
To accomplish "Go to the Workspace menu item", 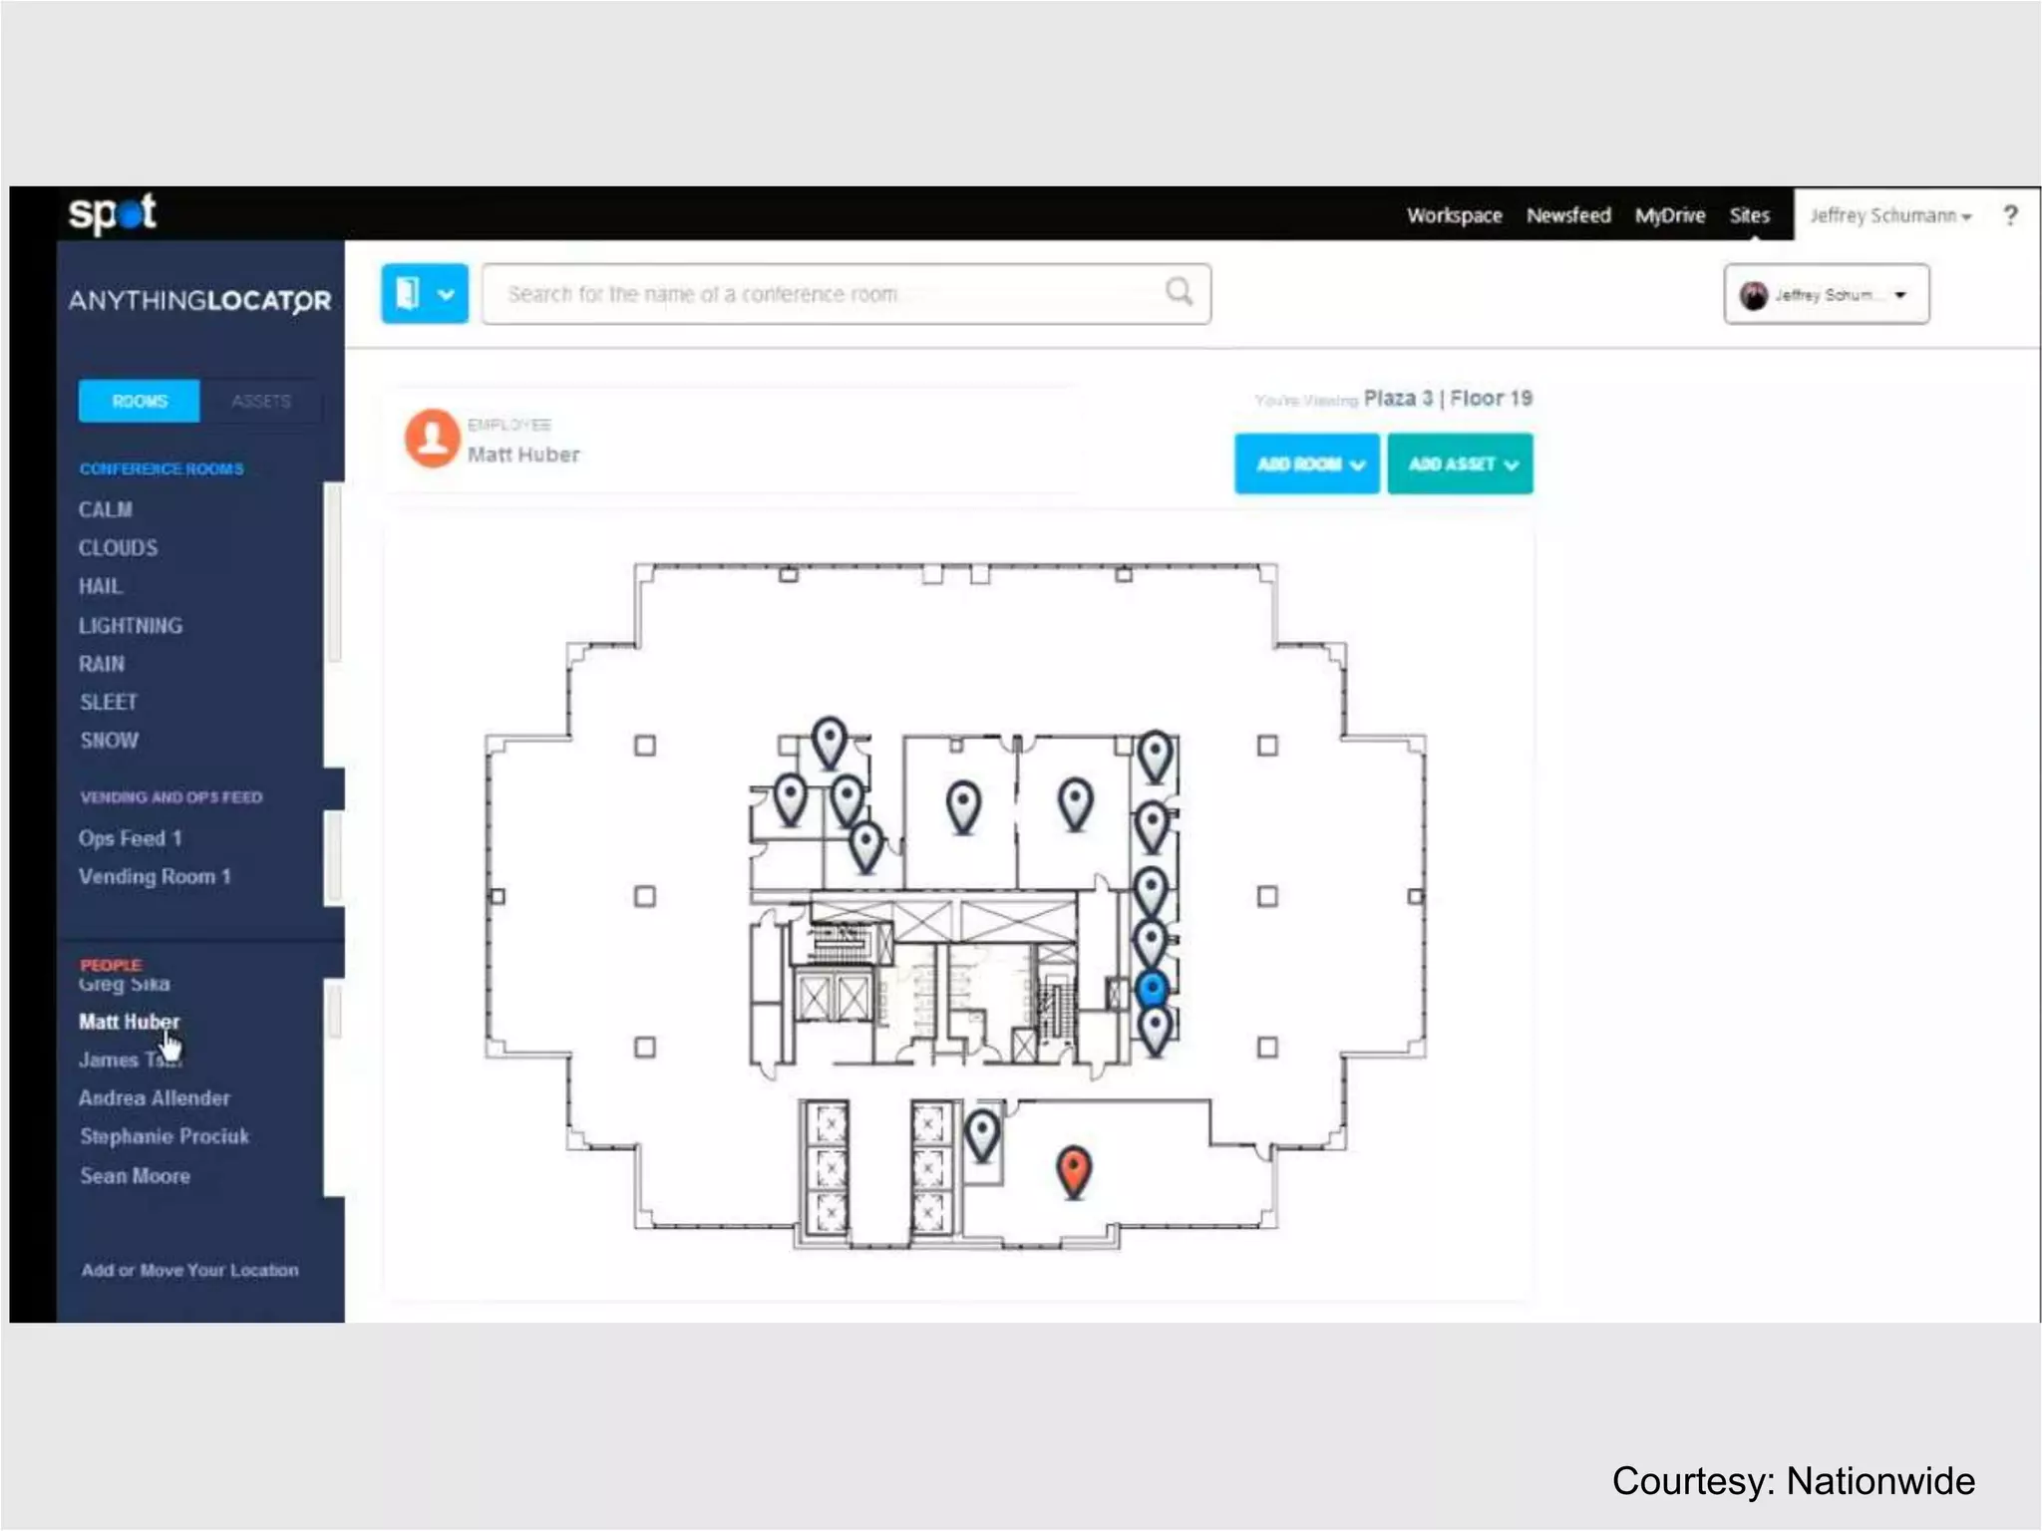I will [1454, 215].
